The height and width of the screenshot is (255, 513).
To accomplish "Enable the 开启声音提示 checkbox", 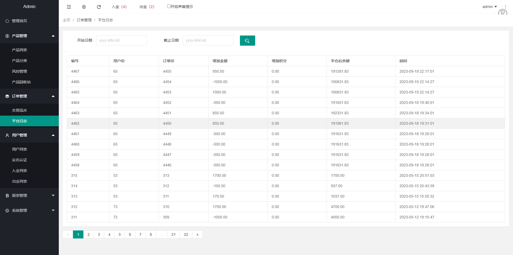I will pos(169,6).
